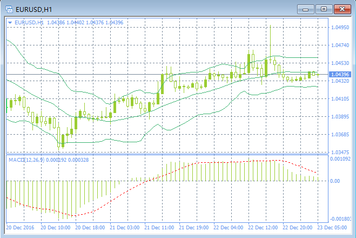This screenshot has height=238, width=356.
Task: Click the '20 Dec 2016' time label
Action: point(20,228)
